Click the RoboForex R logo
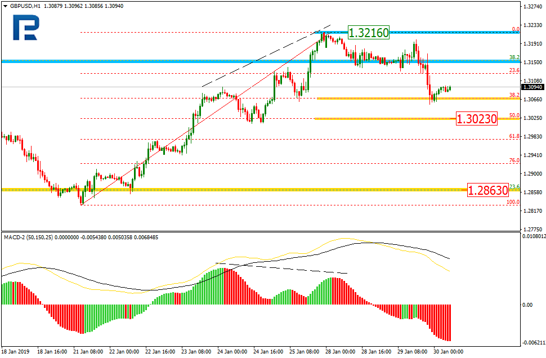The width and height of the screenshot is (546, 358). [x=26, y=28]
